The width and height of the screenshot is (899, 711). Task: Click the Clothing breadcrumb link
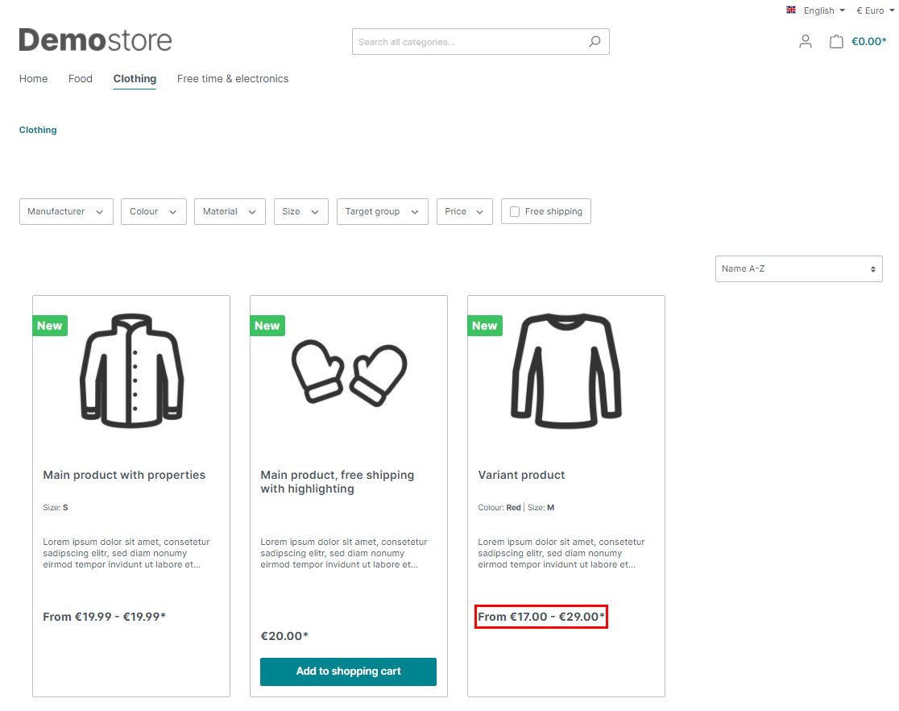tap(38, 130)
